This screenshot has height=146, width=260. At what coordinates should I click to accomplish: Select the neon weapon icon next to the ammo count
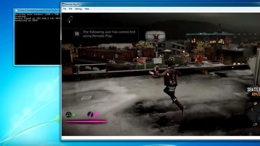(x=90, y=114)
